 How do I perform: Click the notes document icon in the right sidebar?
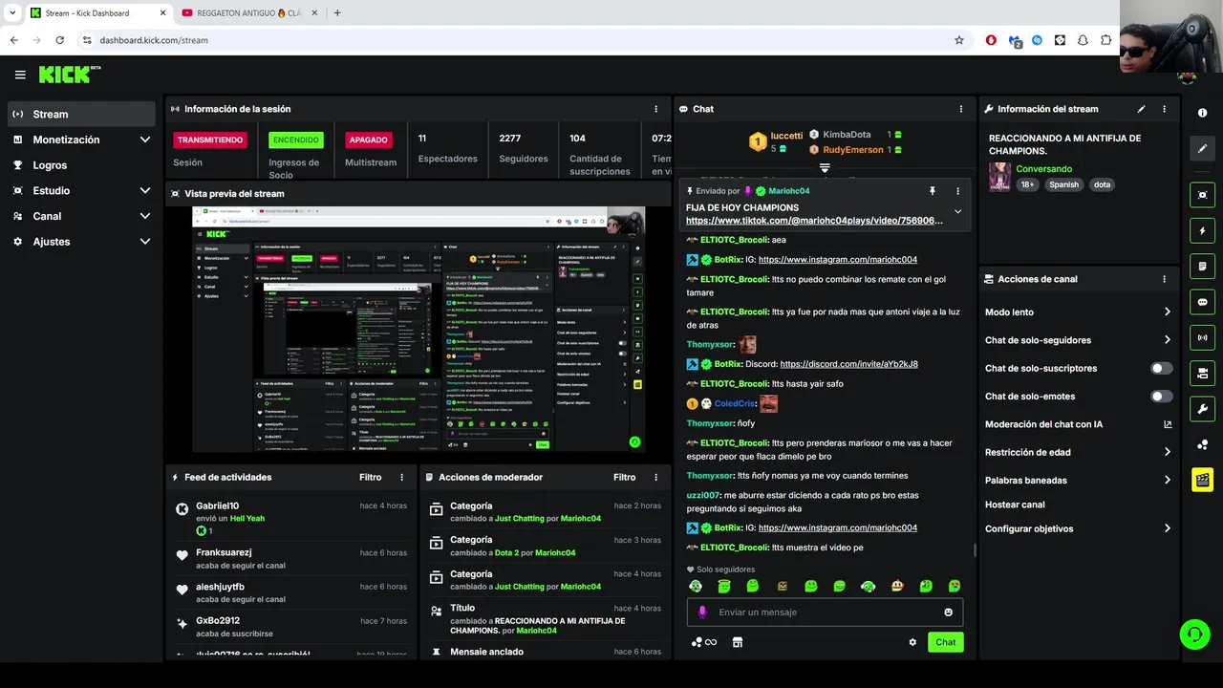coord(1202,266)
